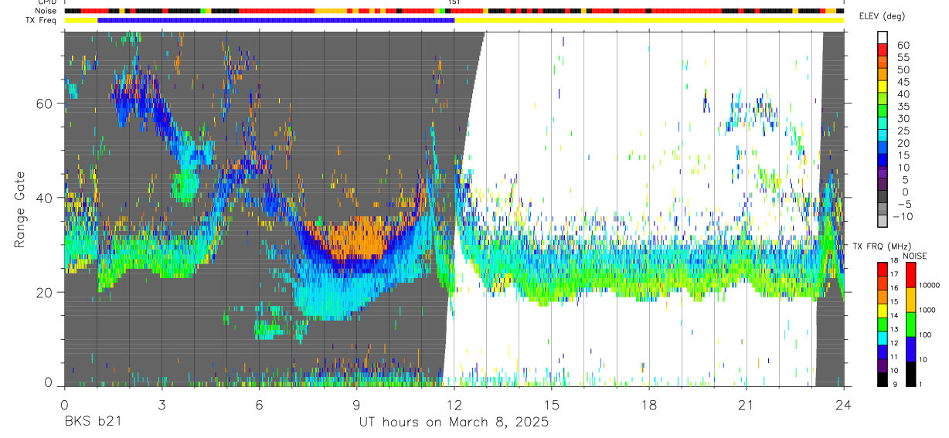Click red ELEV swatch between 55 and 60

883,51
